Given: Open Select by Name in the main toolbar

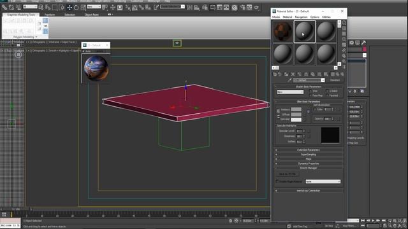Looking at the screenshot, I should click(x=48, y=8).
